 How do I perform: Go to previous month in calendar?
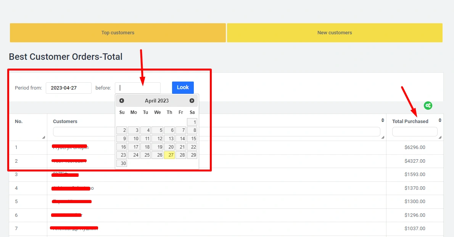point(122,101)
